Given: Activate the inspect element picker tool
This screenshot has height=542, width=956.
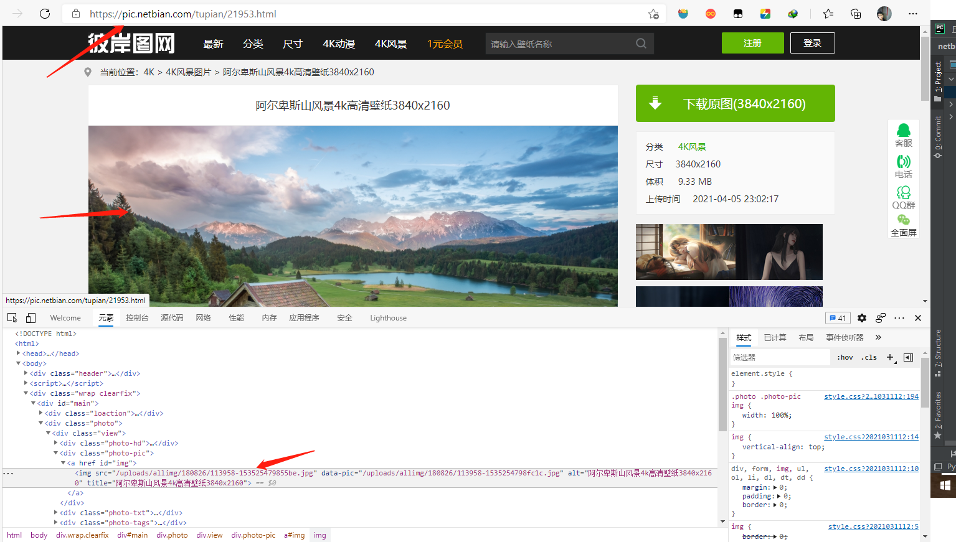Looking at the screenshot, I should point(12,318).
